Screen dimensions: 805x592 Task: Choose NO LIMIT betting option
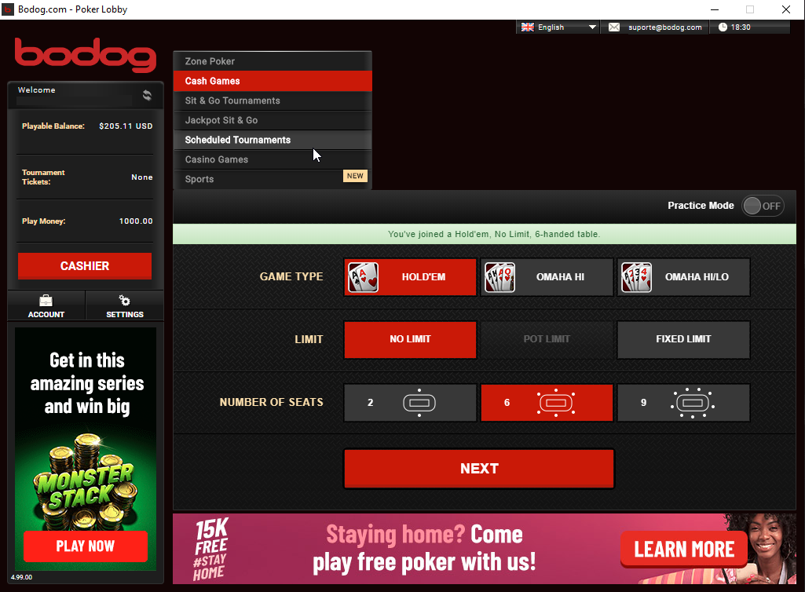[x=410, y=339]
